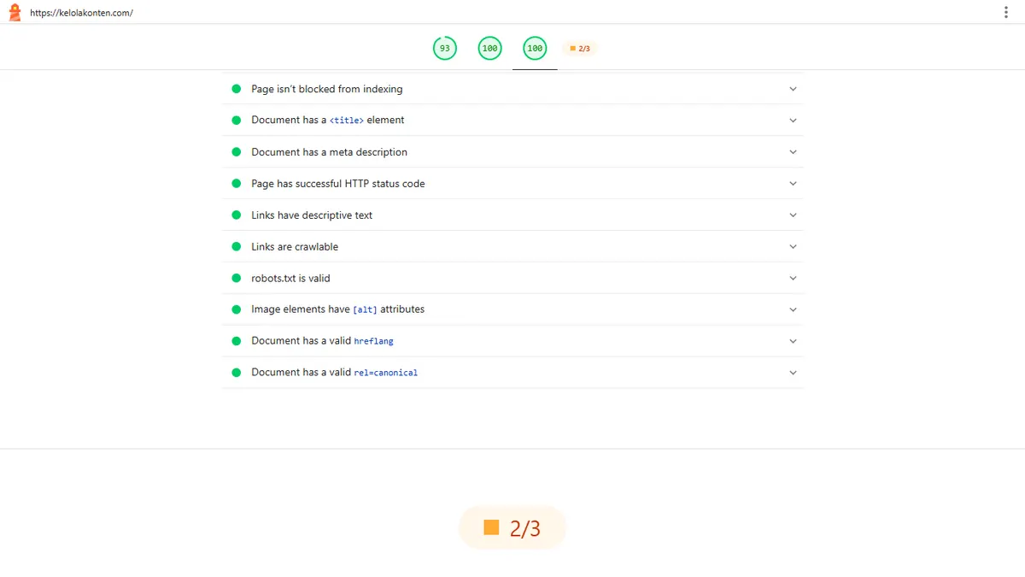This screenshot has width=1025, height=577.
Task: Expand 'Links are crawlable' chevron
Action: click(x=793, y=247)
